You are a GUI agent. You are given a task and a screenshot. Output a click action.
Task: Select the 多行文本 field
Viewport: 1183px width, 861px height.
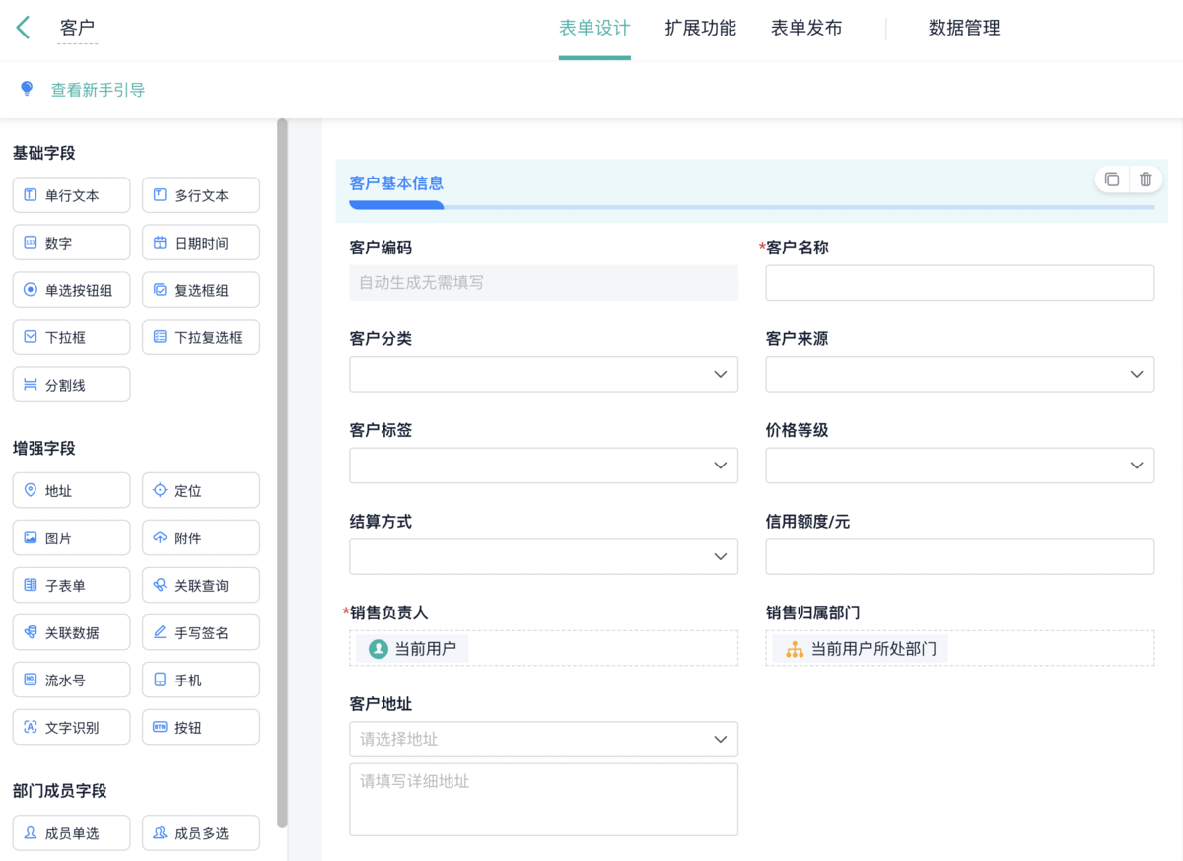[201, 195]
